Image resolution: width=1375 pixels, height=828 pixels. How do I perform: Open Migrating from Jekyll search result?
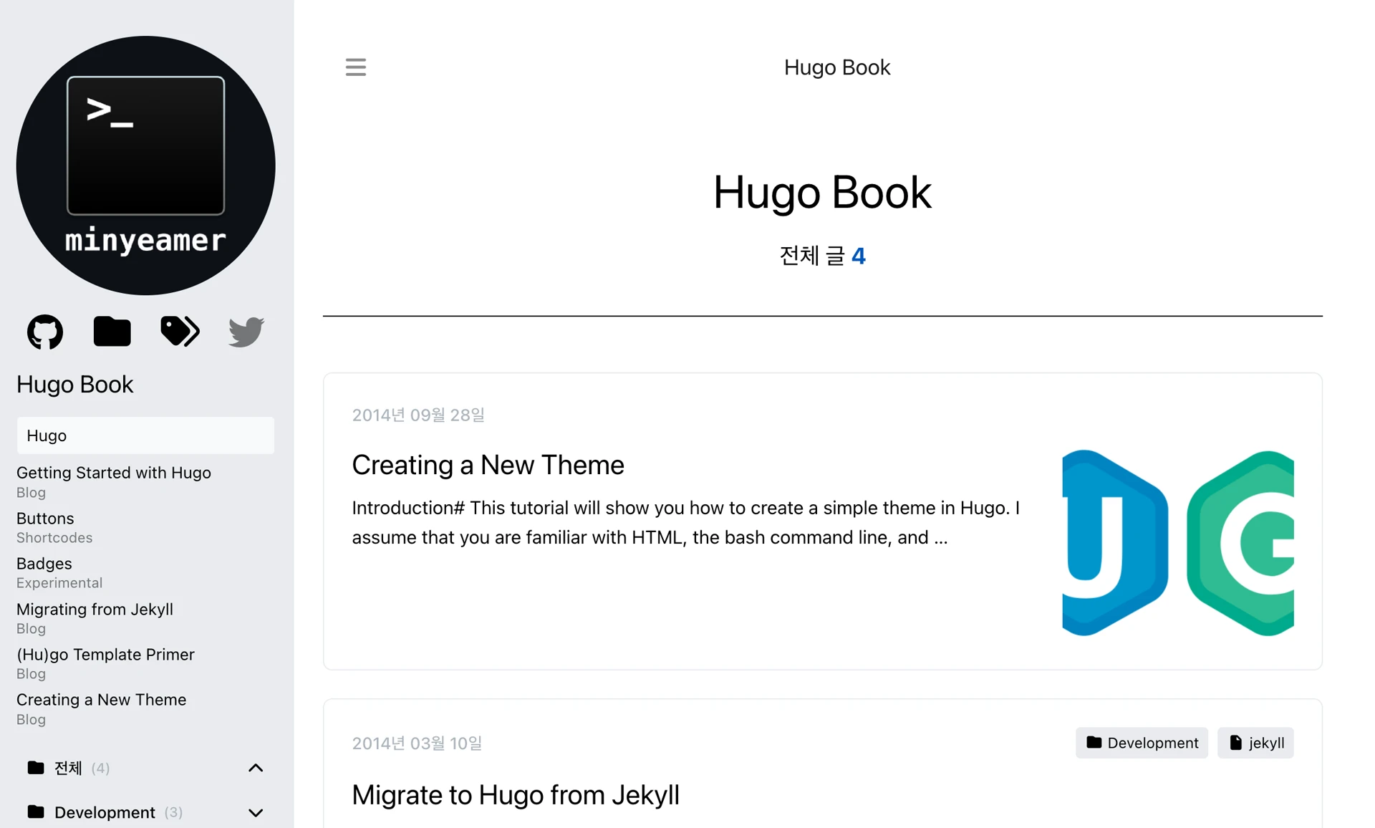pyautogui.click(x=95, y=609)
